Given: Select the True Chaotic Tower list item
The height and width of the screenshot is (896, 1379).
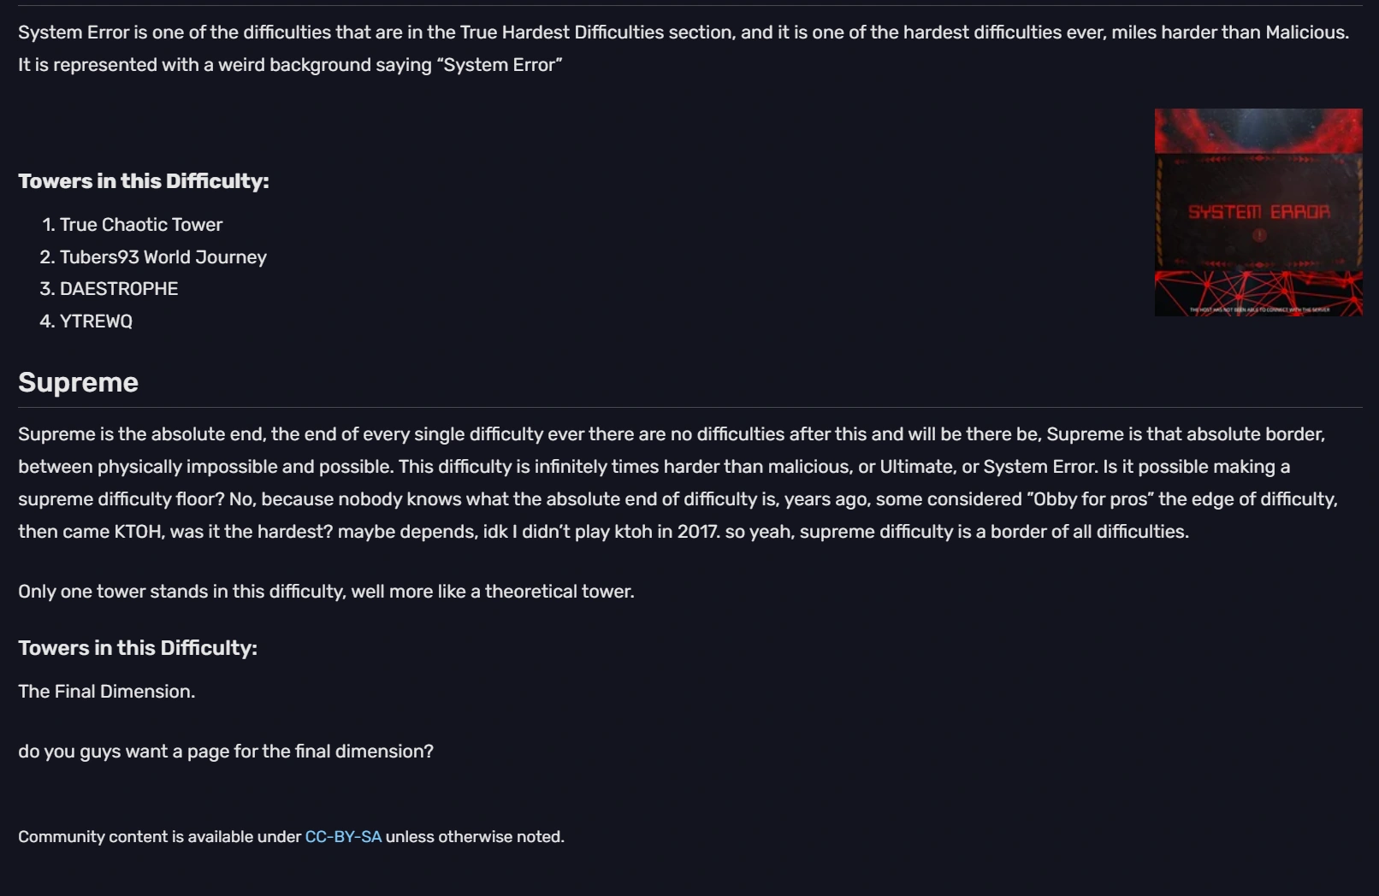Looking at the screenshot, I should 141,225.
